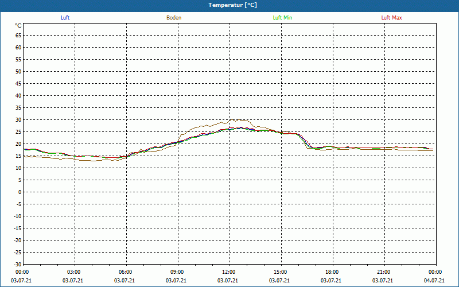Click the Luft legend label
Screen dimensions: 459x287
click(x=65, y=18)
